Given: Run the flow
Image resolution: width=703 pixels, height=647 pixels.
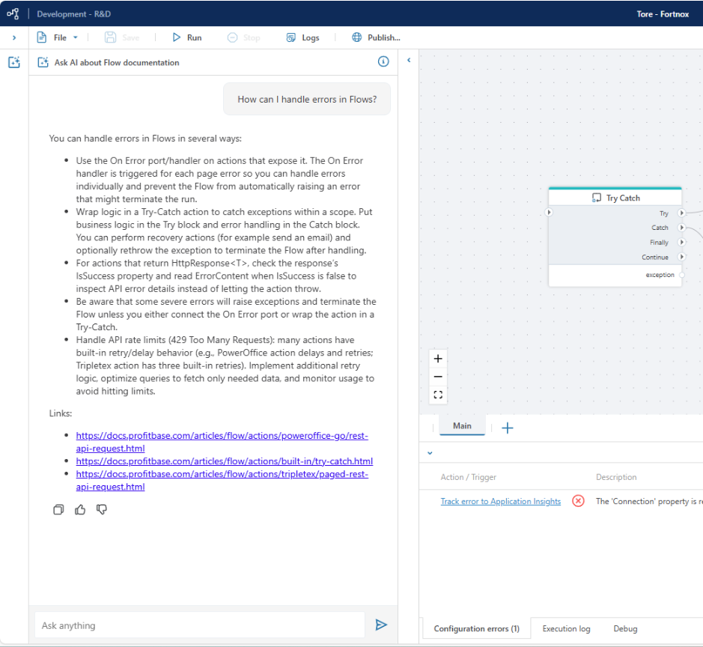Looking at the screenshot, I should [187, 37].
